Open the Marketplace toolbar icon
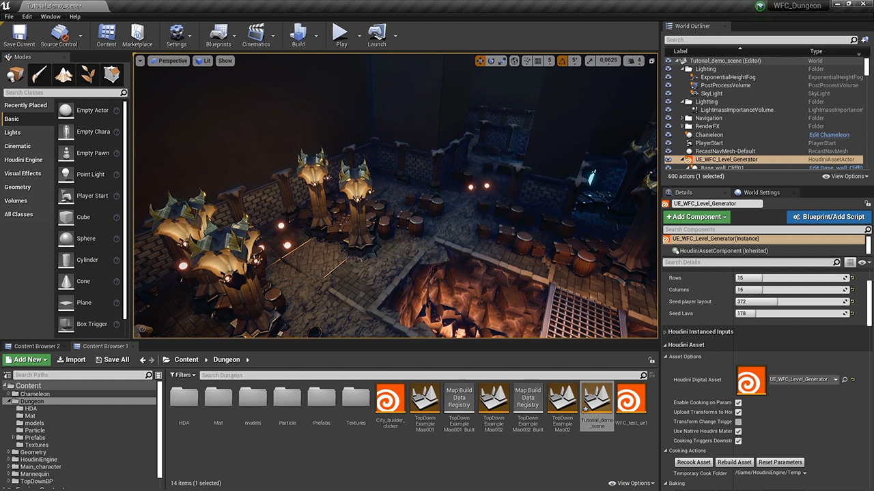 137,35
